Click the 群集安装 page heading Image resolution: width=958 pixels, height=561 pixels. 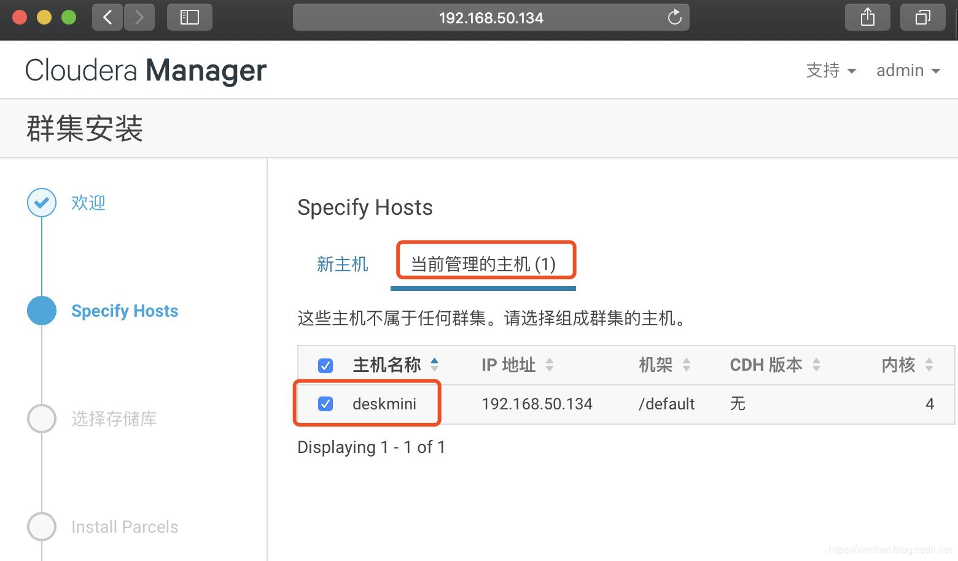tap(85, 129)
